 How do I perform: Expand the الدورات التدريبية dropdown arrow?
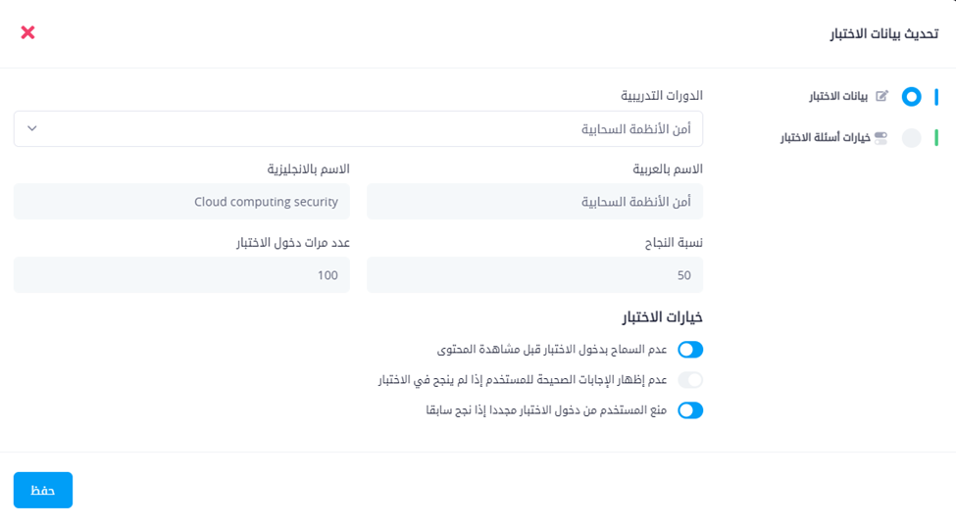(x=32, y=128)
